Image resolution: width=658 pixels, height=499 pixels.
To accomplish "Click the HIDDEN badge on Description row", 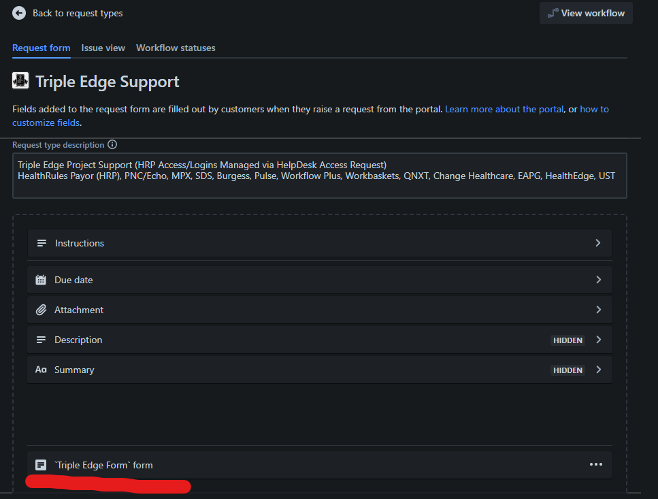I will click(x=567, y=340).
